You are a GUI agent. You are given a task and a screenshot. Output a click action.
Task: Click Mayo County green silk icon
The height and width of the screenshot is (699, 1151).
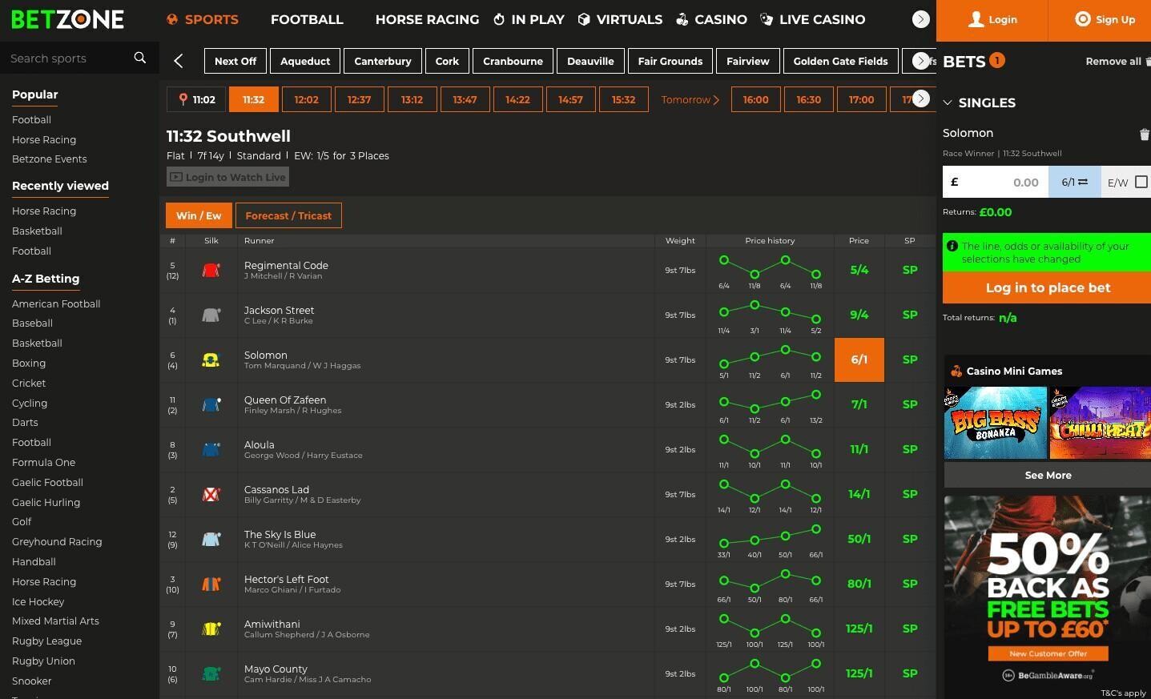click(211, 674)
